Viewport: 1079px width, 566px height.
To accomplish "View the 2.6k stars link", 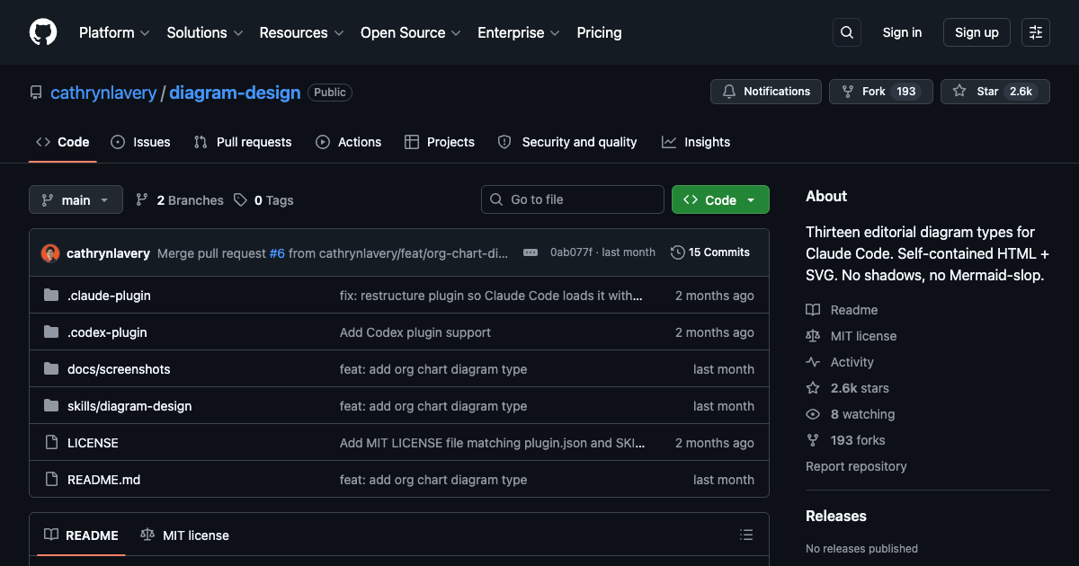I will (848, 388).
